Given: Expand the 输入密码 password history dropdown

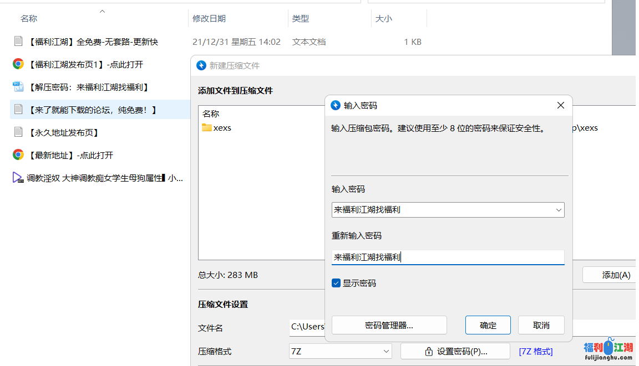Looking at the screenshot, I should pyautogui.click(x=558, y=210).
